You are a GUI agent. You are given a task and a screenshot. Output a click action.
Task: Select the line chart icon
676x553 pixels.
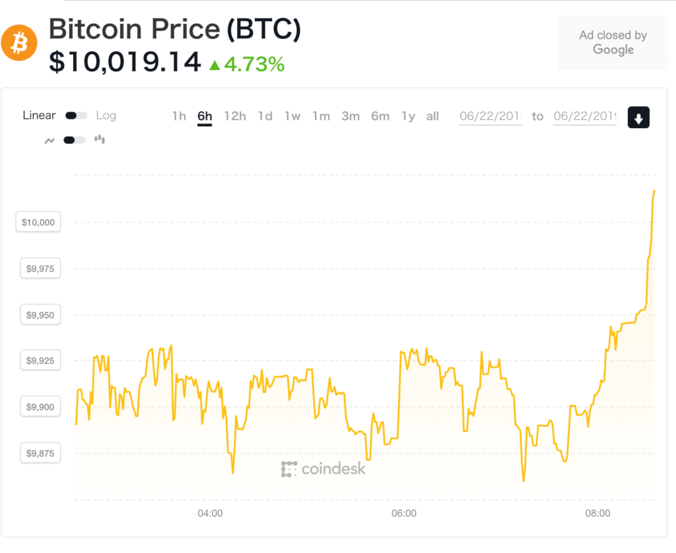tap(49, 140)
